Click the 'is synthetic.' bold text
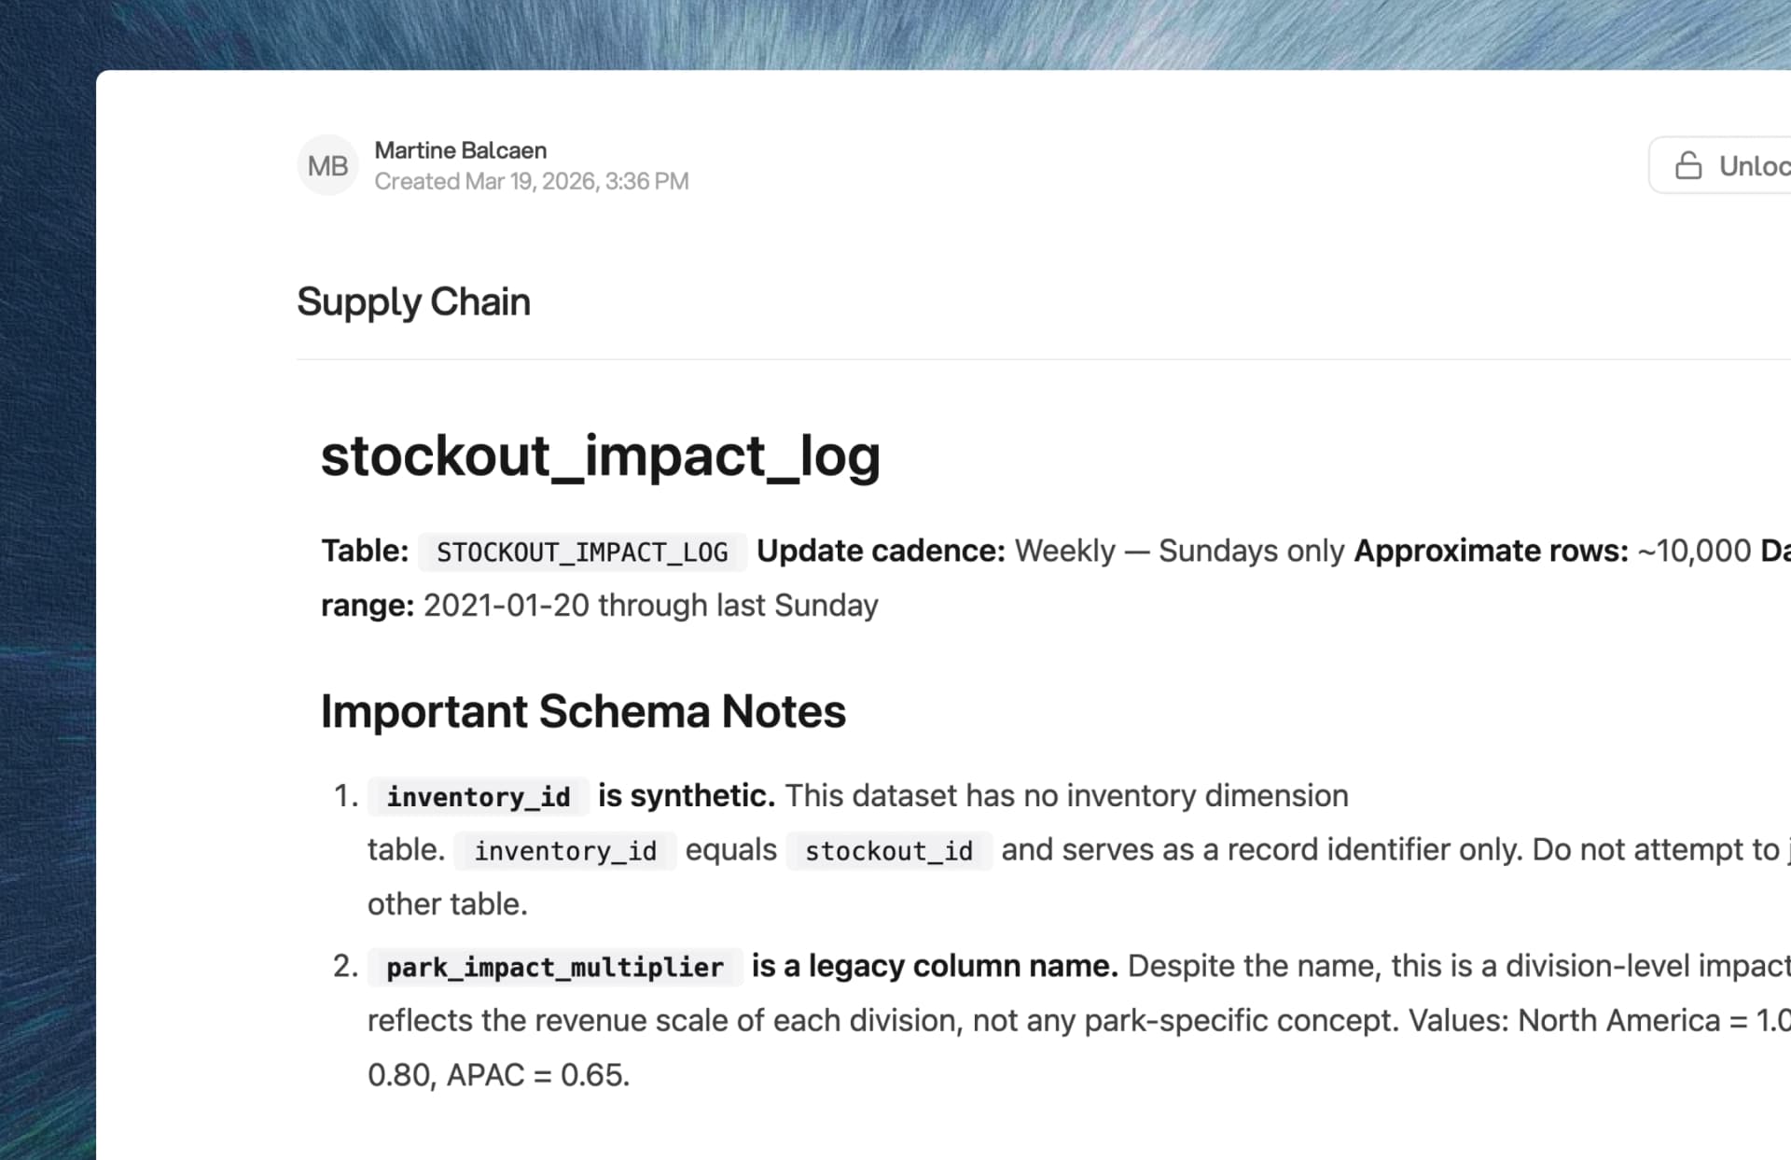 (x=686, y=796)
